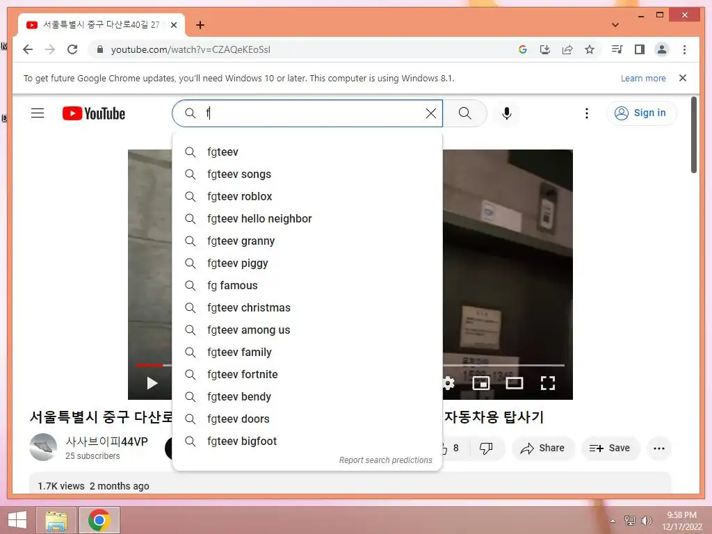Select the 'fgteev' suggestion

307,152
